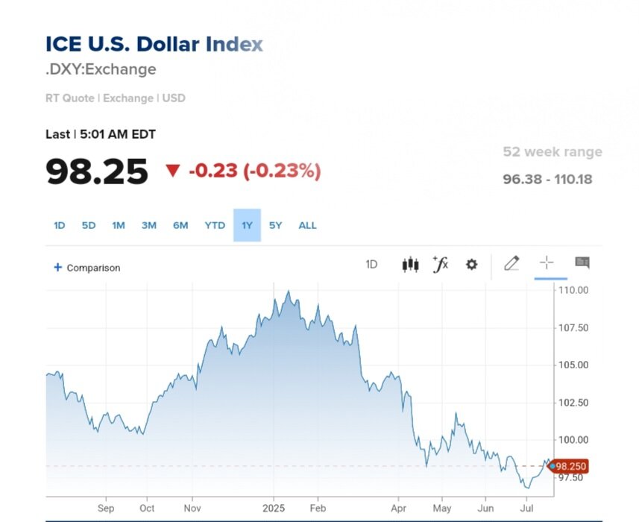The height and width of the screenshot is (522, 639).
Task: Select the pencil drawing tool
Action: [x=511, y=263]
